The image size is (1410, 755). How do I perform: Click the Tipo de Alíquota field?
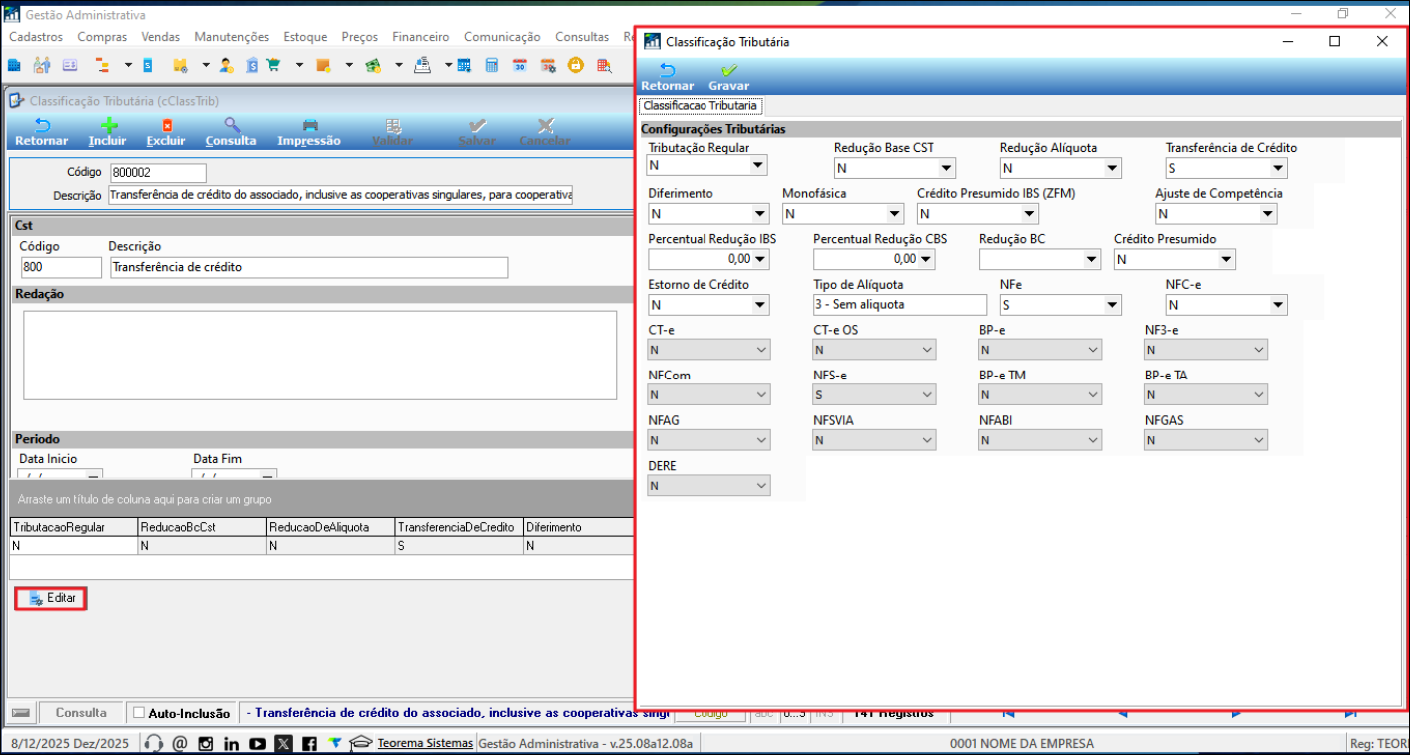point(899,305)
